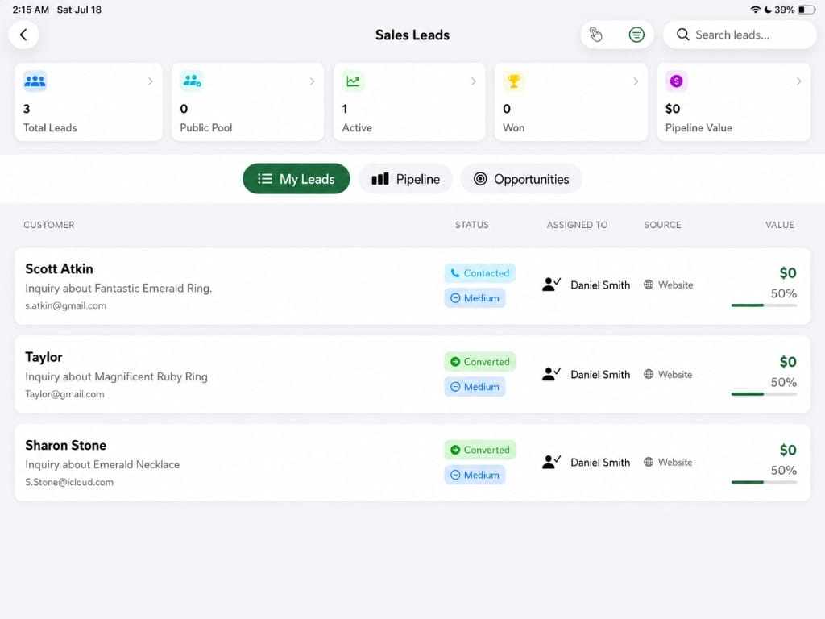
Task: Click the Total Leads people icon
Action: coord(35,81)
